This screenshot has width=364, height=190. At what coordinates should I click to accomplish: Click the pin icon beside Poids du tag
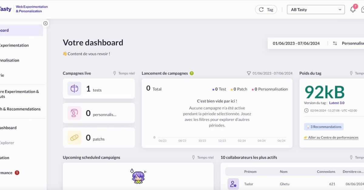(x=351, y=73)
